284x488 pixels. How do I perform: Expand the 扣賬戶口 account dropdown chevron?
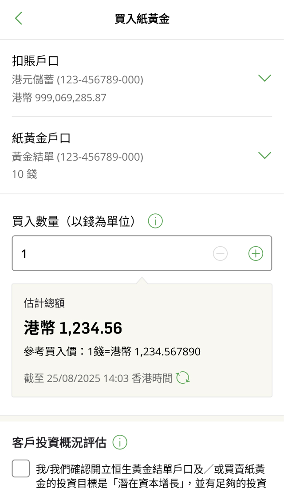264,78
